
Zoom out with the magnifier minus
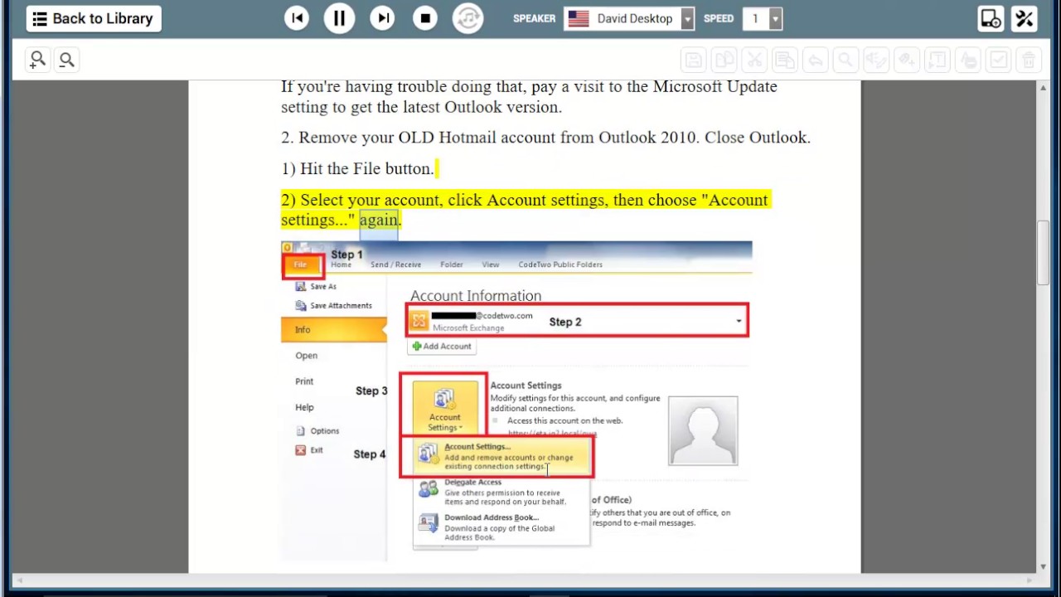[x=66, y=60]
